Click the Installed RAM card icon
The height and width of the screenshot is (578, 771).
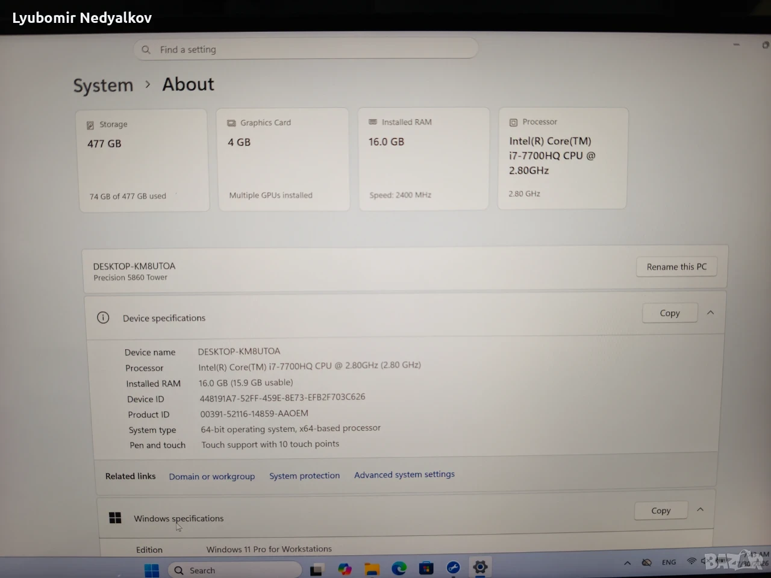373,122
